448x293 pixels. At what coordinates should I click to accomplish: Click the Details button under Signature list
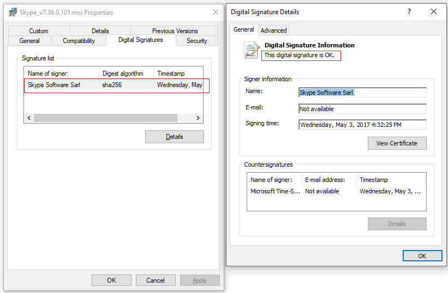pyautogui.click(x=175, y=137)
